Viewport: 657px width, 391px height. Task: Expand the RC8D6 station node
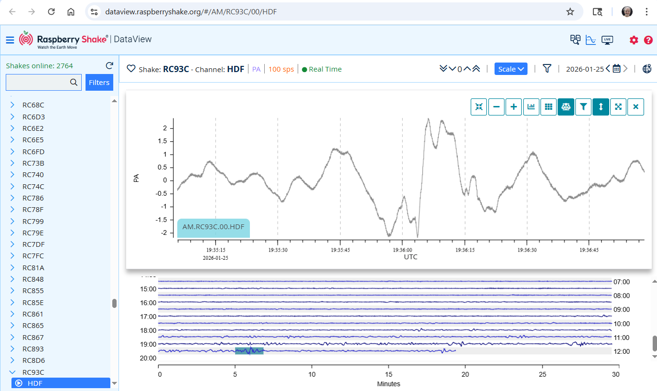click(x=12, y=360)
